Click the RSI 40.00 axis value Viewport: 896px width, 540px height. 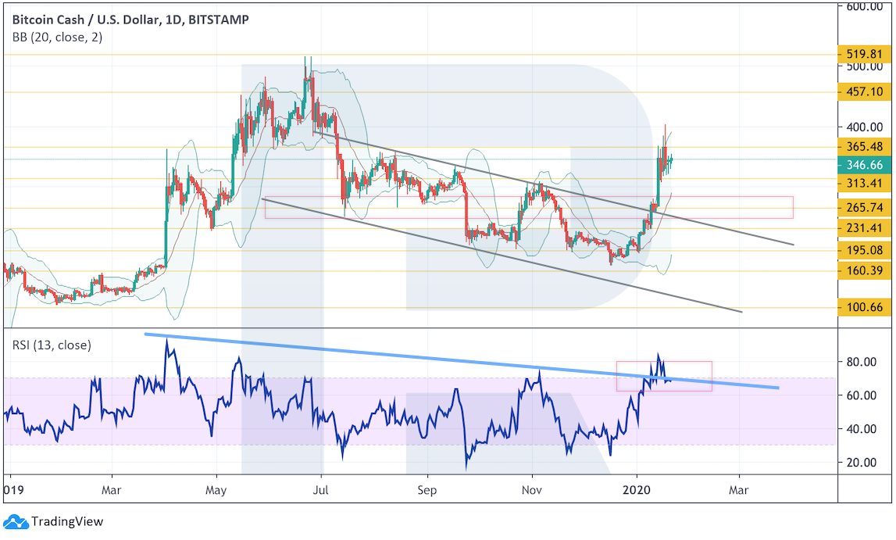(x=861, y=429)
